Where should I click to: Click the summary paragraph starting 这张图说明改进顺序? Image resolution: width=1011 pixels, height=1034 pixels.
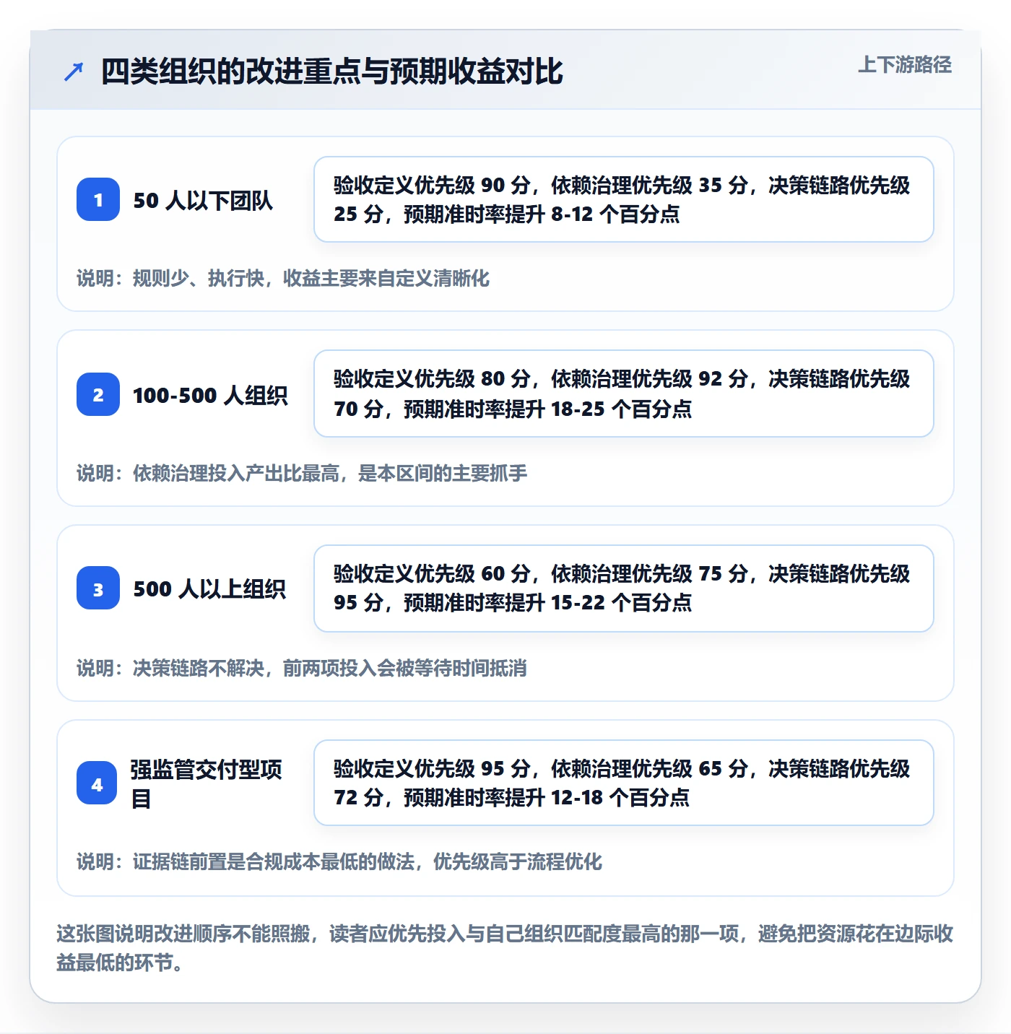coord(505,948)
